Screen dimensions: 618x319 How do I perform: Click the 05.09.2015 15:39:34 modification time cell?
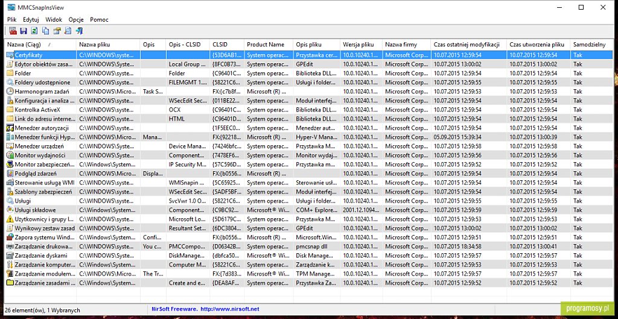point(468,137)
